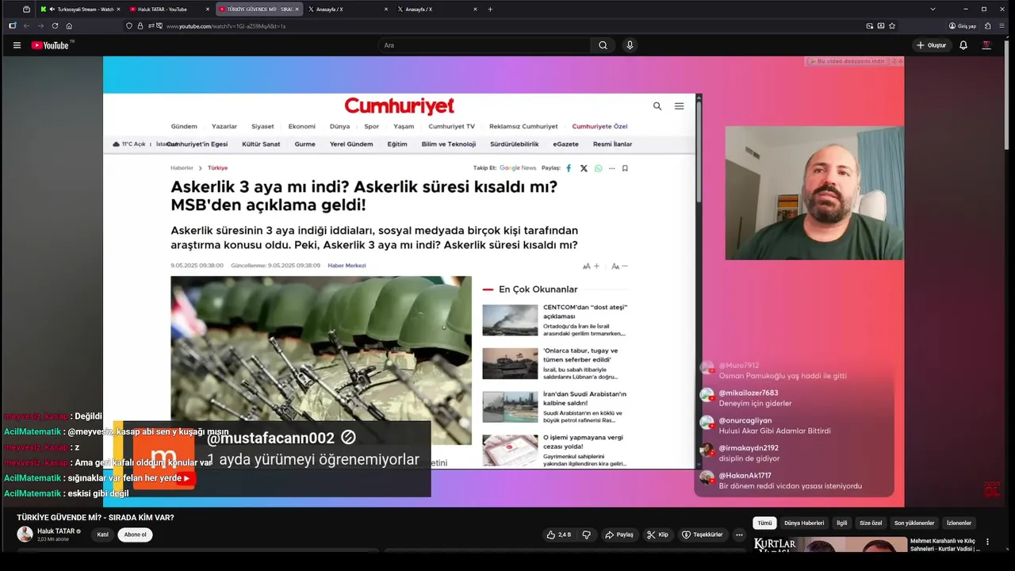Toggle the sidebar icon left of back arrow
Image resolution: width=1015 pixels, height=571 pixels.
point(12,26)
